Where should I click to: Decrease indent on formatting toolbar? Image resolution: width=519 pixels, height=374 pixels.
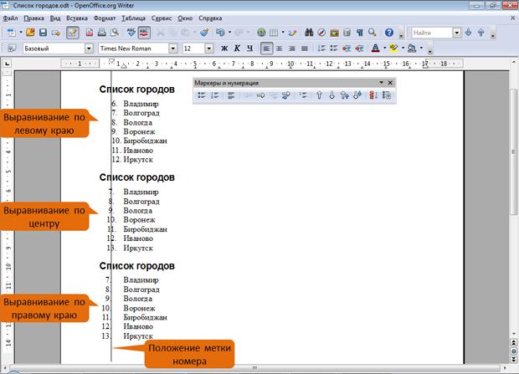[347, 49]
